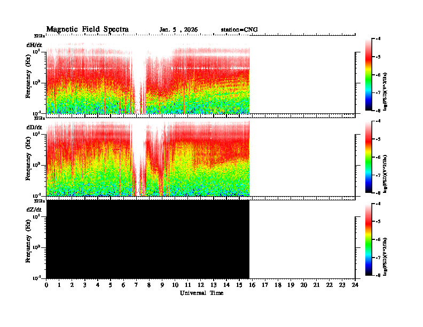Click the dZ/dt panel label
The width and height of the screenshot is (423, 327).
point(34,209)
